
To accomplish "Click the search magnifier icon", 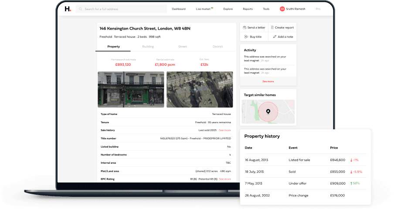I will point(81,9).
